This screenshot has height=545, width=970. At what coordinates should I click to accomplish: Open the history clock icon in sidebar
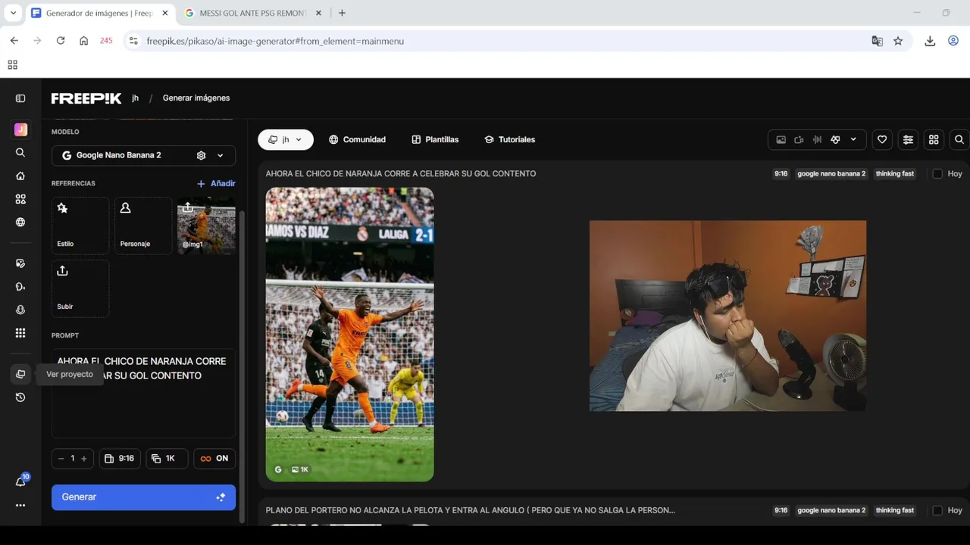point(20,397)
